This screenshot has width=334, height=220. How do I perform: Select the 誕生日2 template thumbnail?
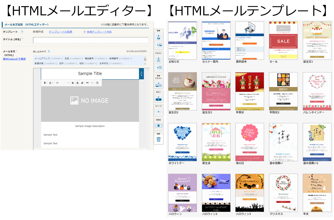[183, 91]
